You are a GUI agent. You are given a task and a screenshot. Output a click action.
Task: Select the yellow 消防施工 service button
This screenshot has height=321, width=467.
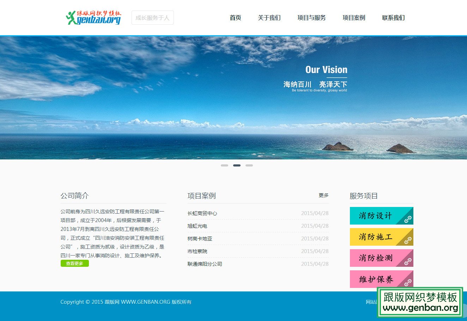pyautogui.click(x=376, y=237)
